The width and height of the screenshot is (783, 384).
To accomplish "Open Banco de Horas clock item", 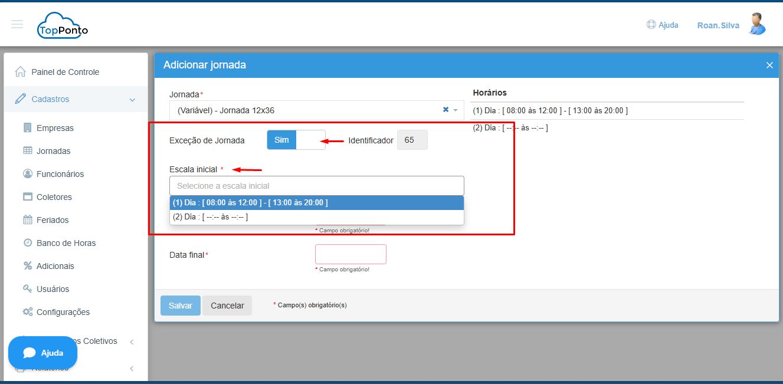I will (x=28, y=243).
